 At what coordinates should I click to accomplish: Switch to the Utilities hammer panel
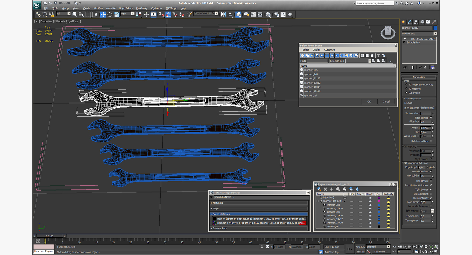[434, 22]
